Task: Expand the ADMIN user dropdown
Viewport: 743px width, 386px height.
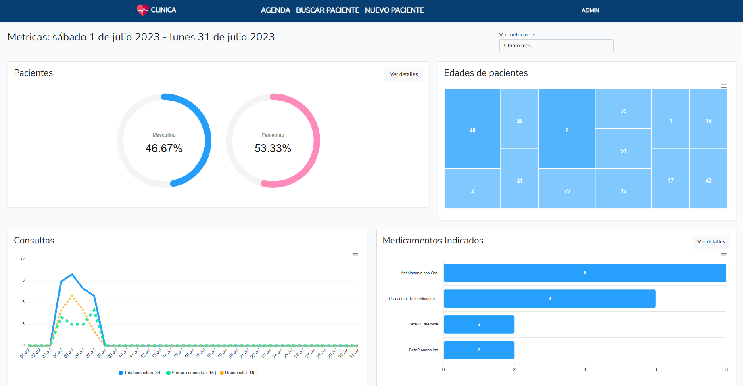Action: (593, 10)
